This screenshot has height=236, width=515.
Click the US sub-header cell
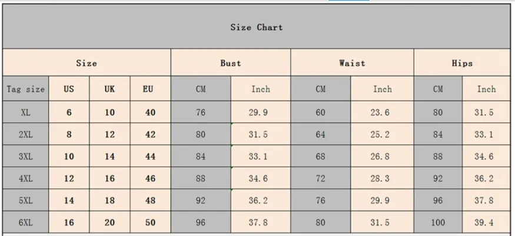69,89
